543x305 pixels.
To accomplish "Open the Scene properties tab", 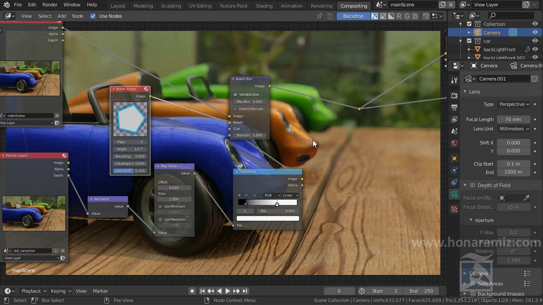I will tap(454, 131).
